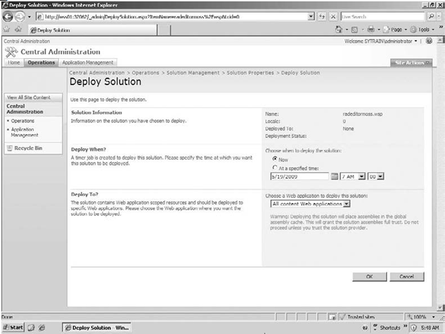The image size is (445, 334).
Task: Click Central Administration breadcrumb link
Action: pyautogui.click(x=97, y=72)
